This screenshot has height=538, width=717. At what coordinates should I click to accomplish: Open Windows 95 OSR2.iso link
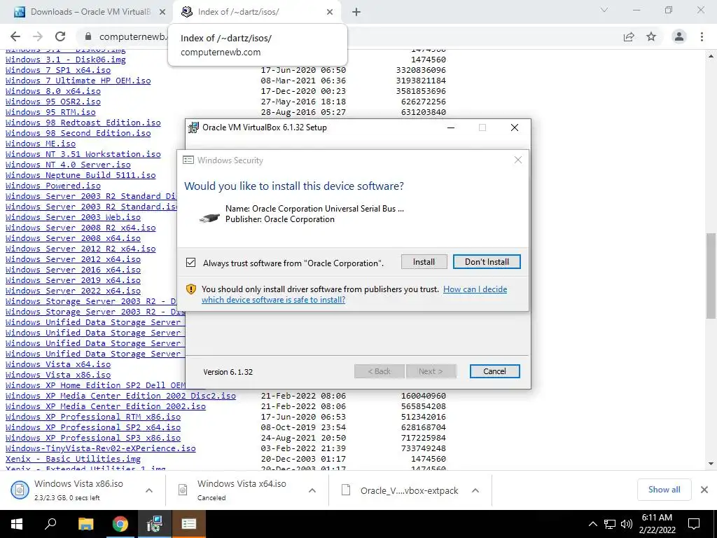coord(53,102)
